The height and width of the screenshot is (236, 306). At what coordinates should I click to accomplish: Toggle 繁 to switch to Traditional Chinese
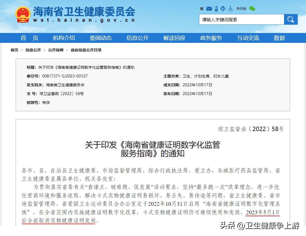pos(202,9)
